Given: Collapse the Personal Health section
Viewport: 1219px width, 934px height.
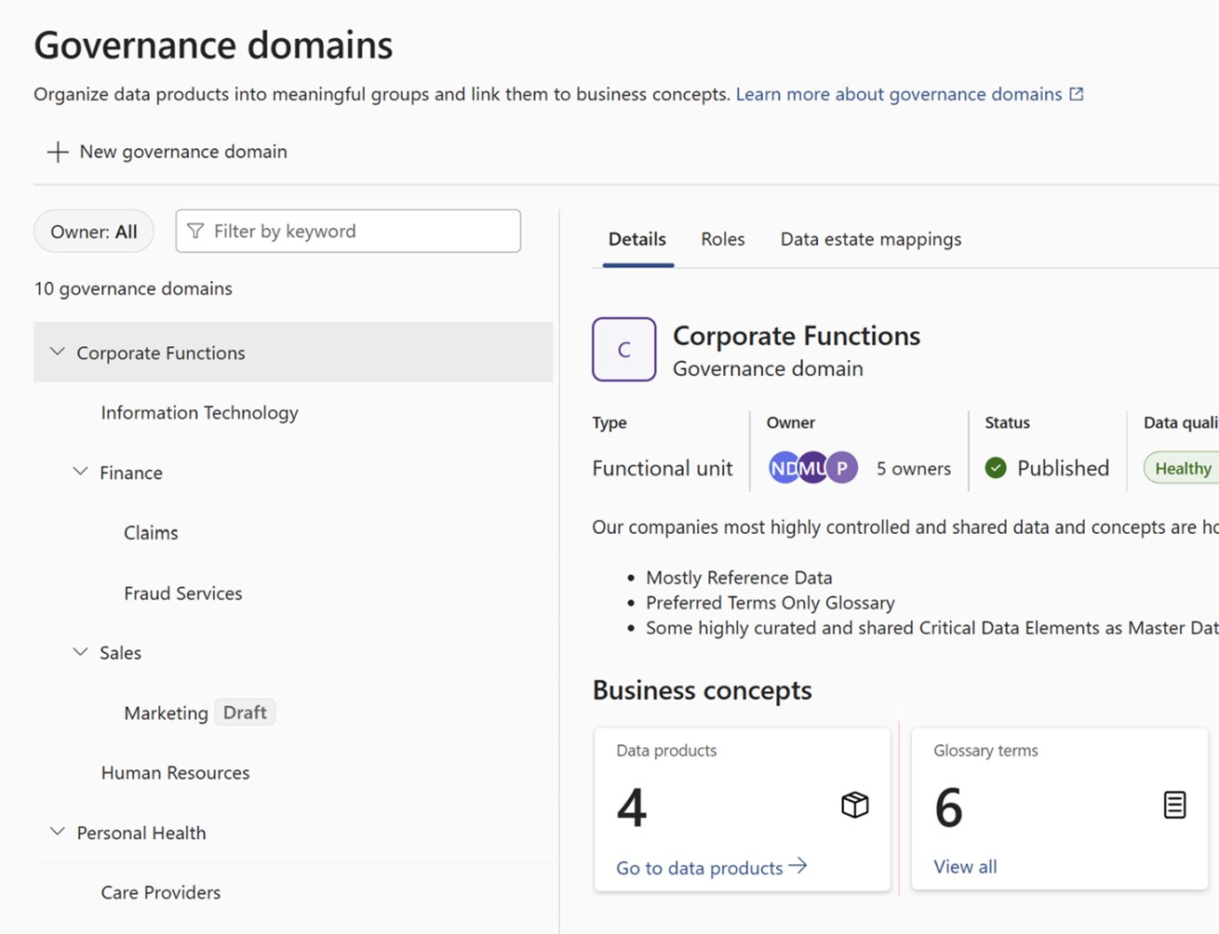Looking at the screenshot, I should pyautogui.click(x=56, y=832).
